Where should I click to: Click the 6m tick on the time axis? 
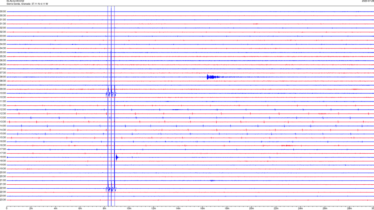[80, 208]
